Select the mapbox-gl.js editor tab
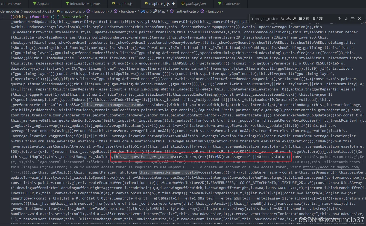The image size is (366, 226). click(159, 4)
